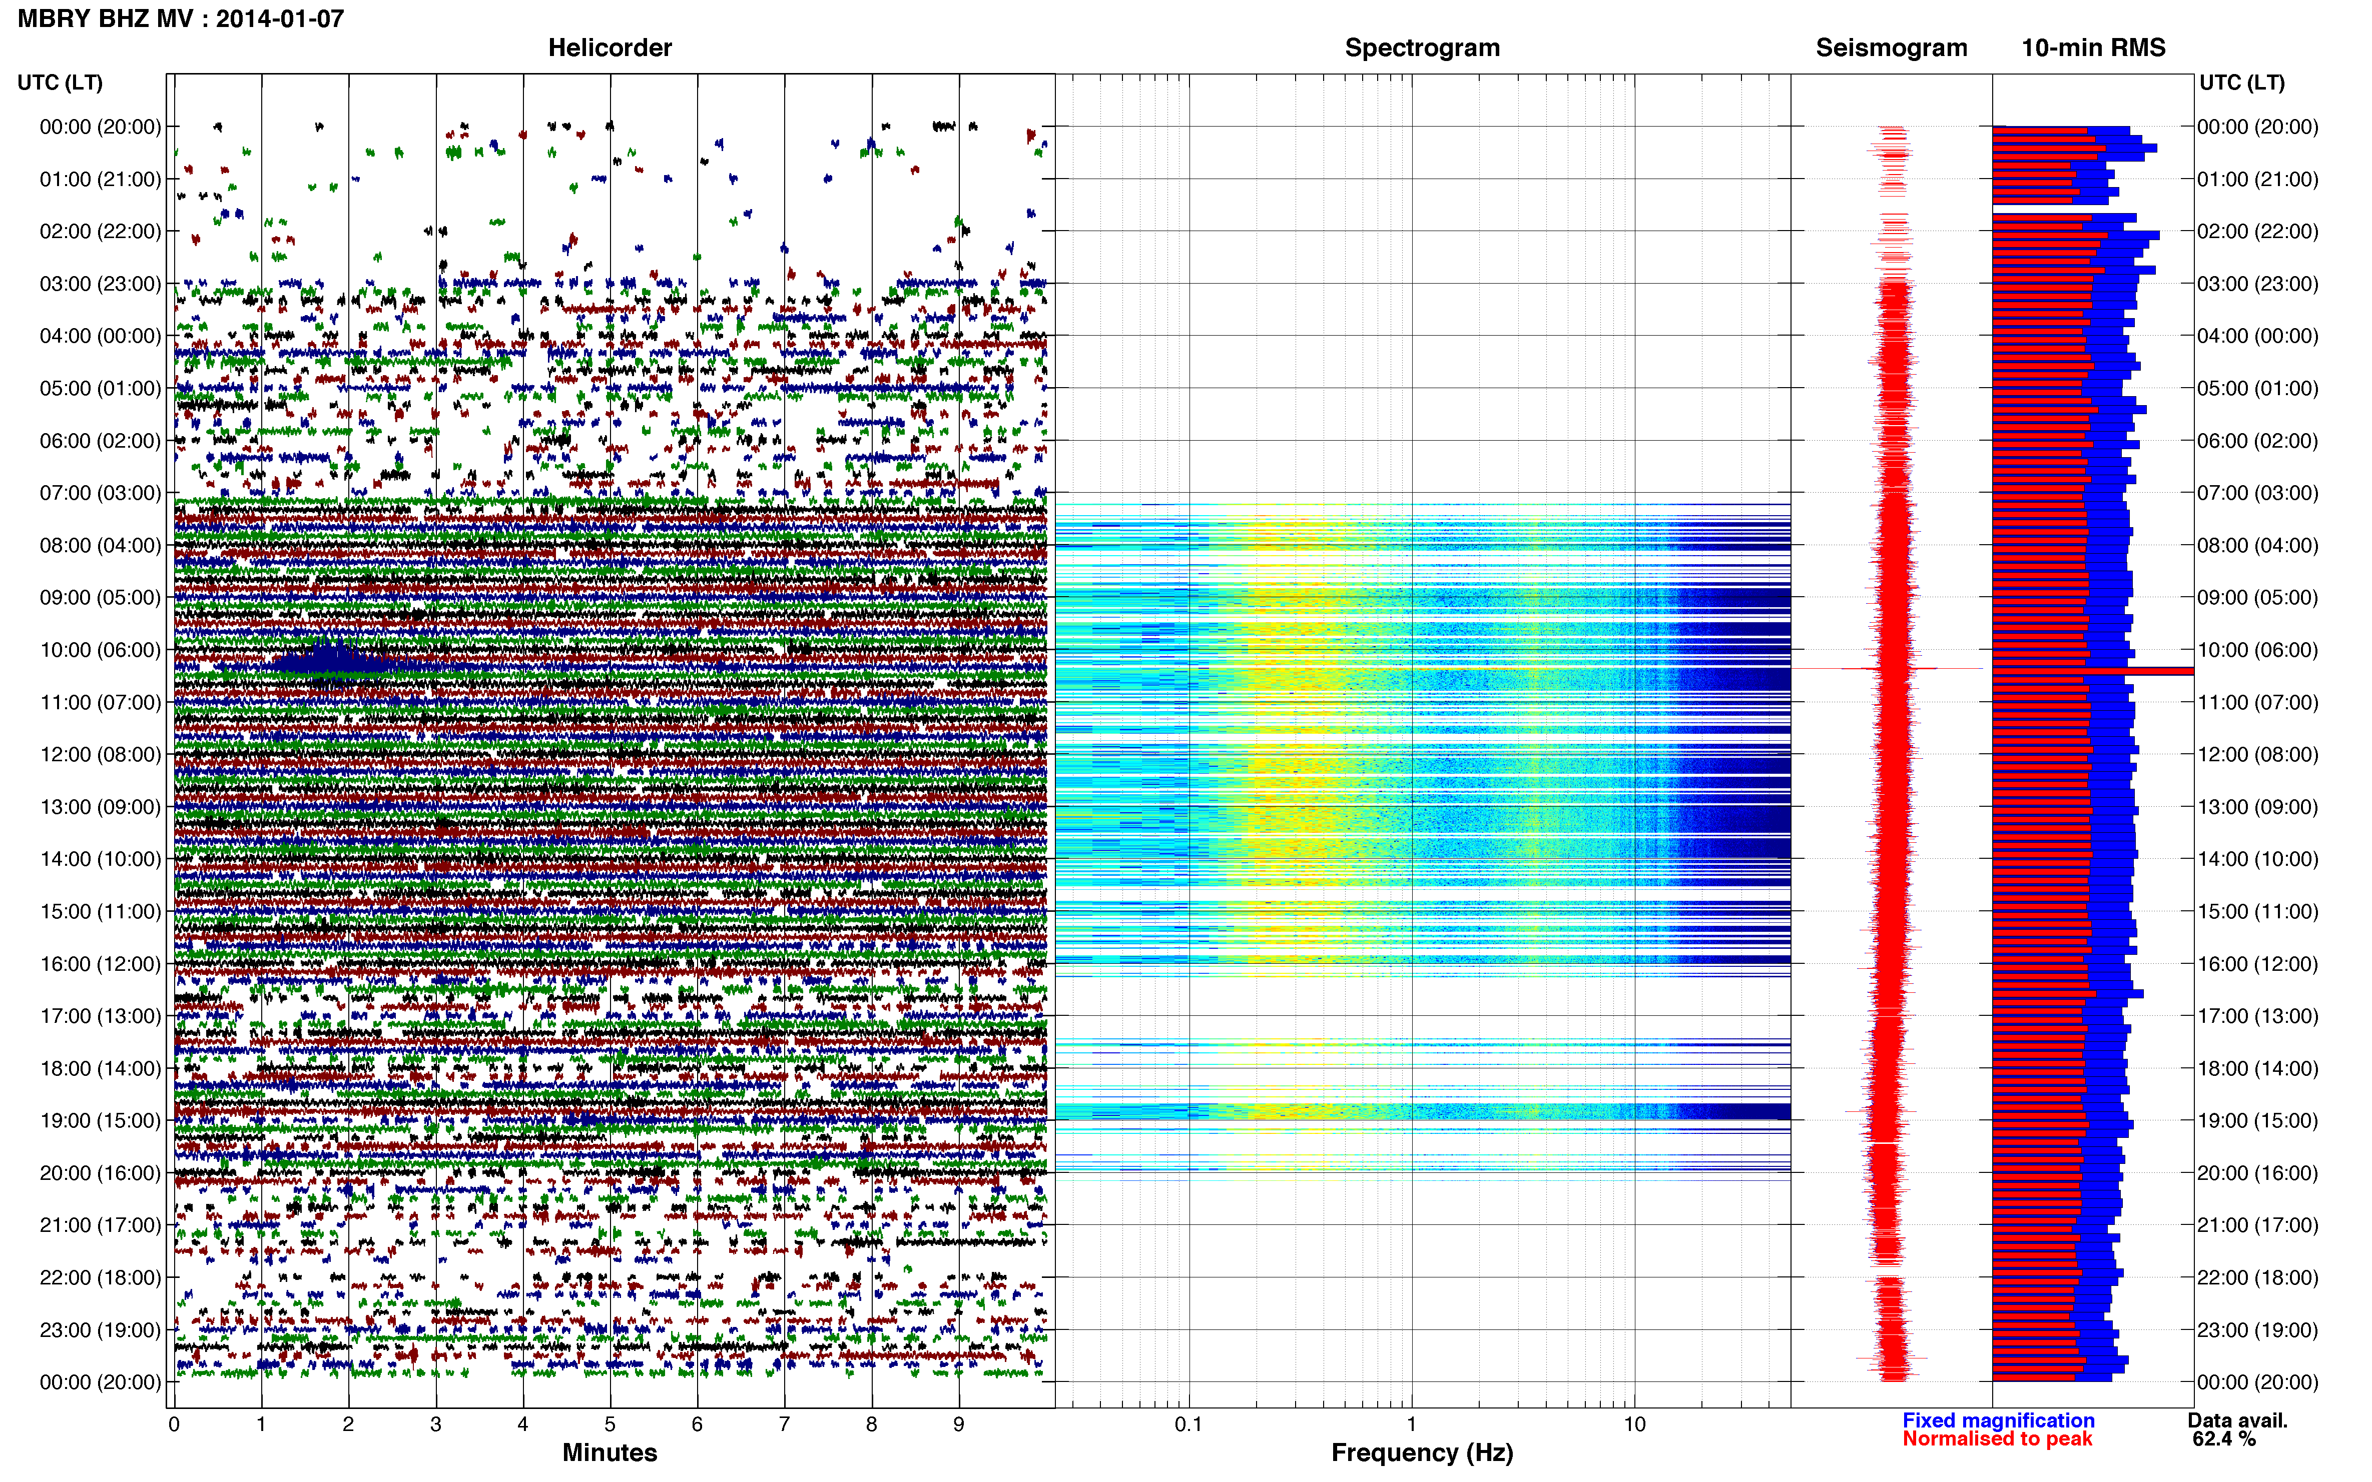This screenshot has width=2372, height=1482.
Task: Click the bright spectrogram band near 19:00
Action: click(x=1422, y=1111)
